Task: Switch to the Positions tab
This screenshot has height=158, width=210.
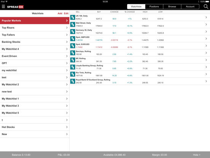Action: click(154, 6)
